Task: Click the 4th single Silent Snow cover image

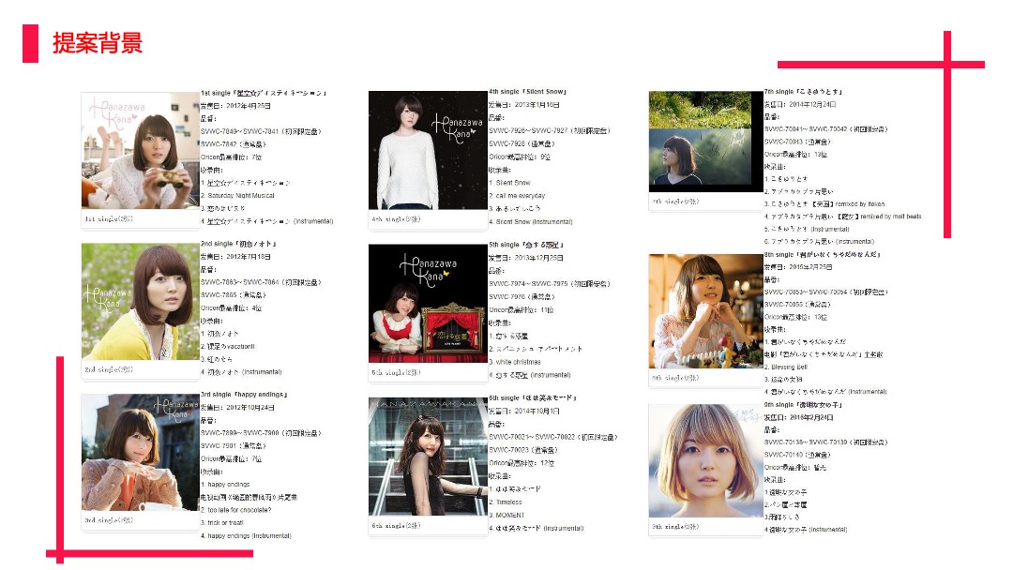Action: point(427,149)
